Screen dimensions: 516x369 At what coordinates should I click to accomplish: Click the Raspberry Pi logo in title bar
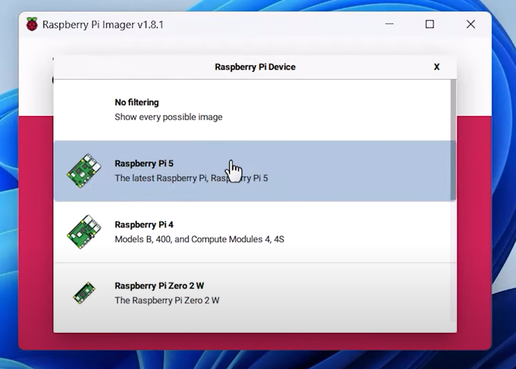coord(32,24)
